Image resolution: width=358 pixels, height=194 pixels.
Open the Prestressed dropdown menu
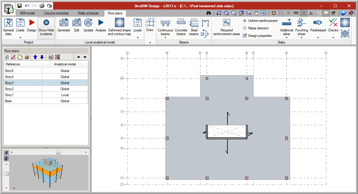point(318,37)
